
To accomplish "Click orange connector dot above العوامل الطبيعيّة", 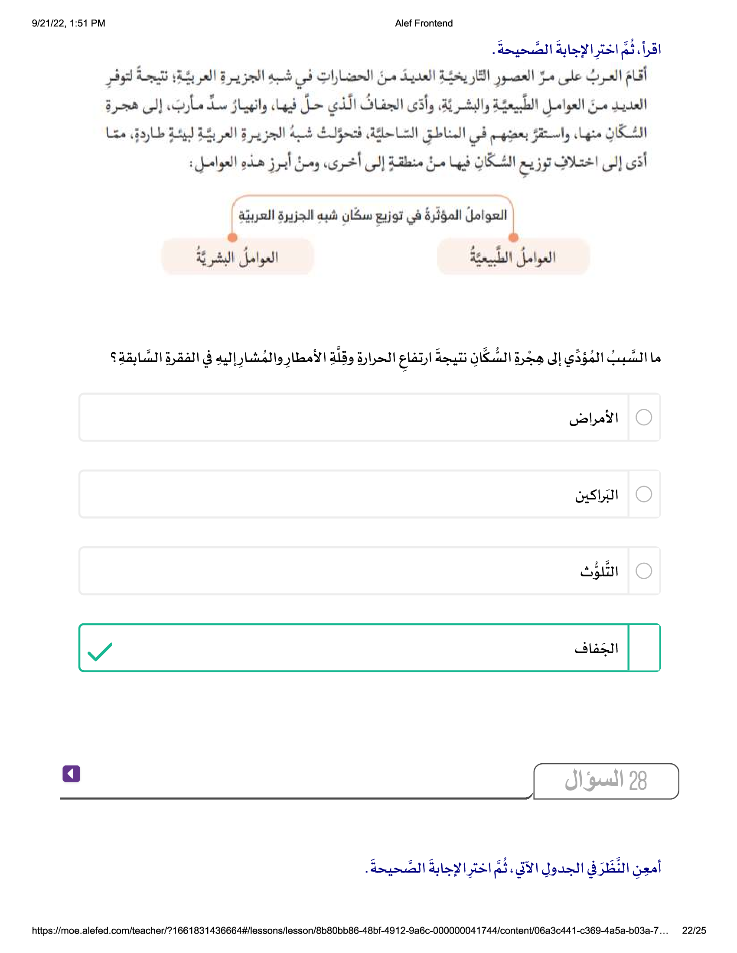I will click(x=513, y=238).
